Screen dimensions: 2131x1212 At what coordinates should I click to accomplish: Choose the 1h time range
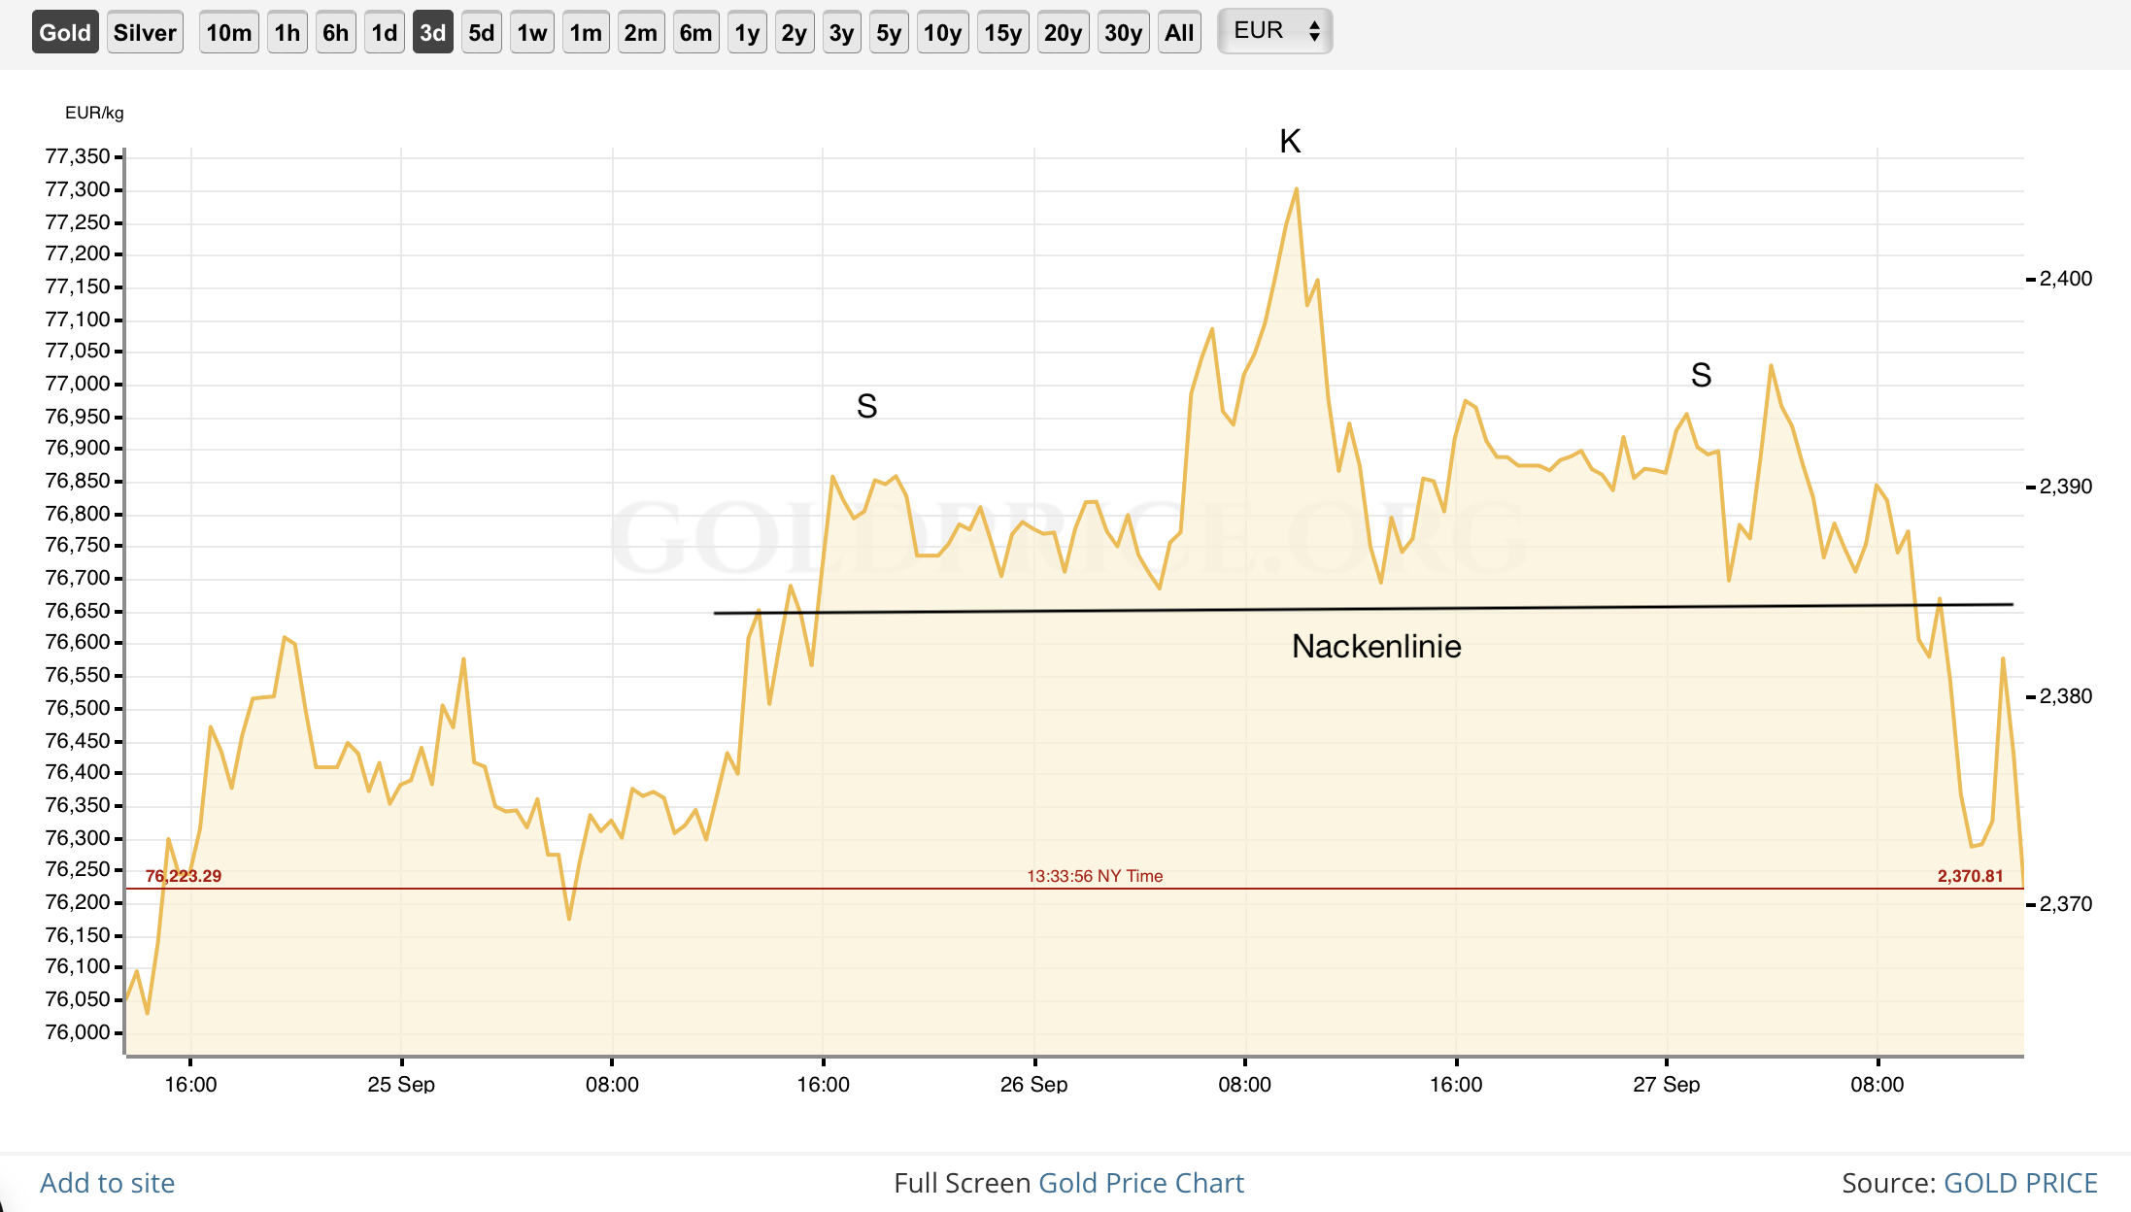(x=287, y=32)
